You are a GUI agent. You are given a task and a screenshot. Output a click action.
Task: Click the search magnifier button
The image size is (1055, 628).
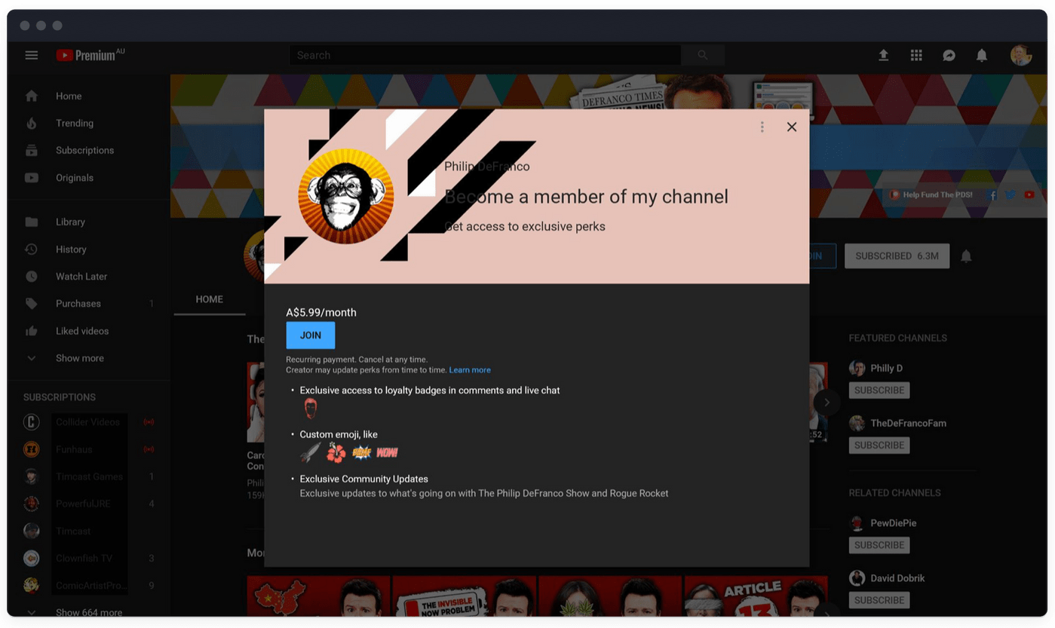pos(703,55)
